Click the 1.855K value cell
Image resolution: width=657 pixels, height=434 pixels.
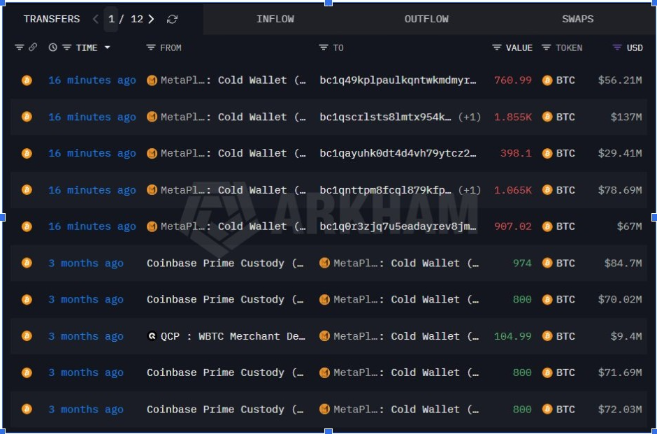tap(513, 117)
